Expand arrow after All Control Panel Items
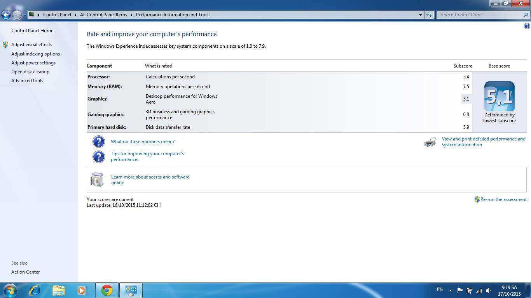 (131, 15)
